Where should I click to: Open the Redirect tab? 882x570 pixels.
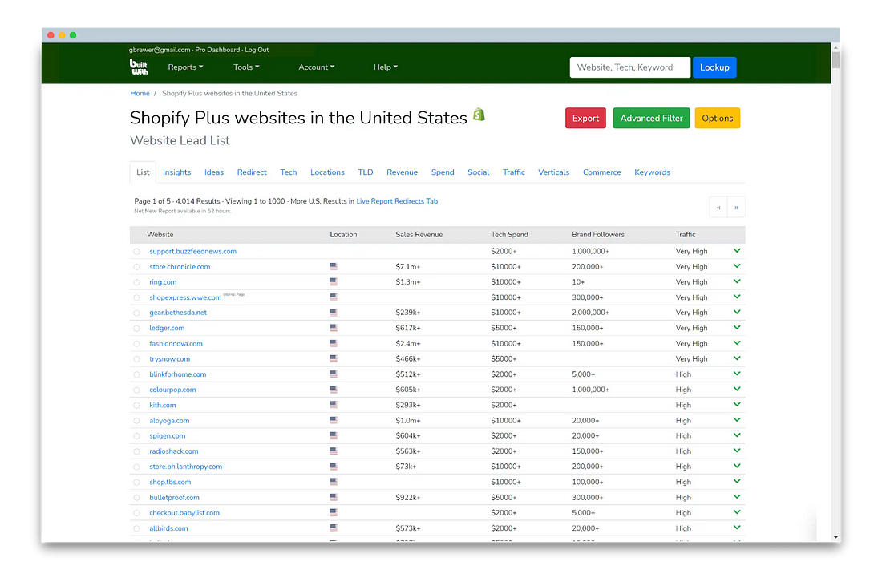(252, 172)
